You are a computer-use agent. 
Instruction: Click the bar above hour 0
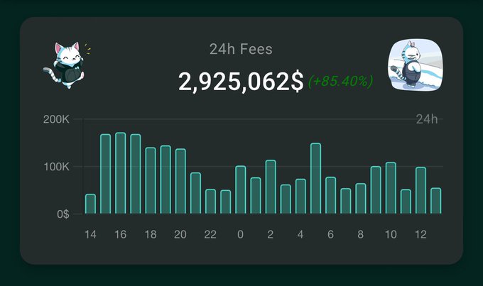[241, 189]
